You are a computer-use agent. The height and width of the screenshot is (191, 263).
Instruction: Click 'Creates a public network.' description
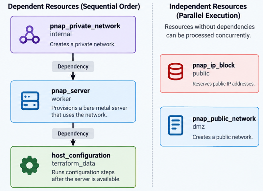click(223, 137)
